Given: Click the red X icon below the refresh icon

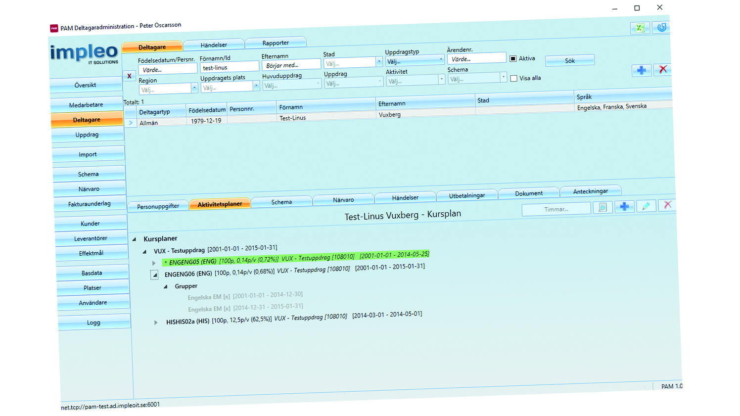Looking at the screenshot, I should [663, 70].
